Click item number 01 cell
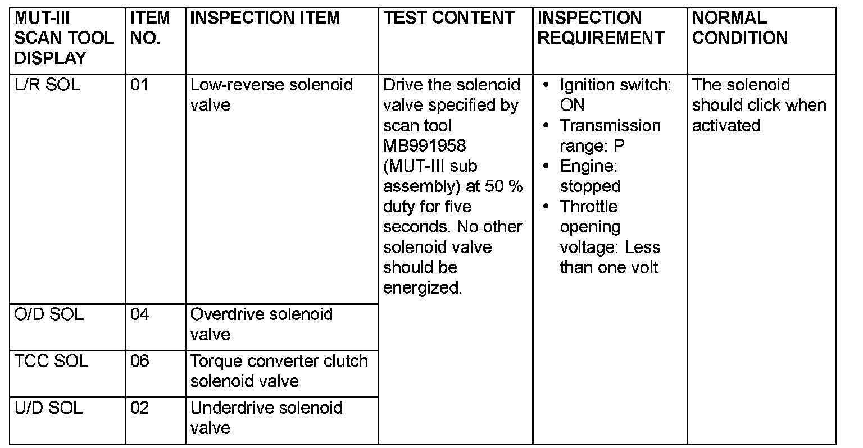The height and width of the screenshot is (448, 863). pos(140,85)
